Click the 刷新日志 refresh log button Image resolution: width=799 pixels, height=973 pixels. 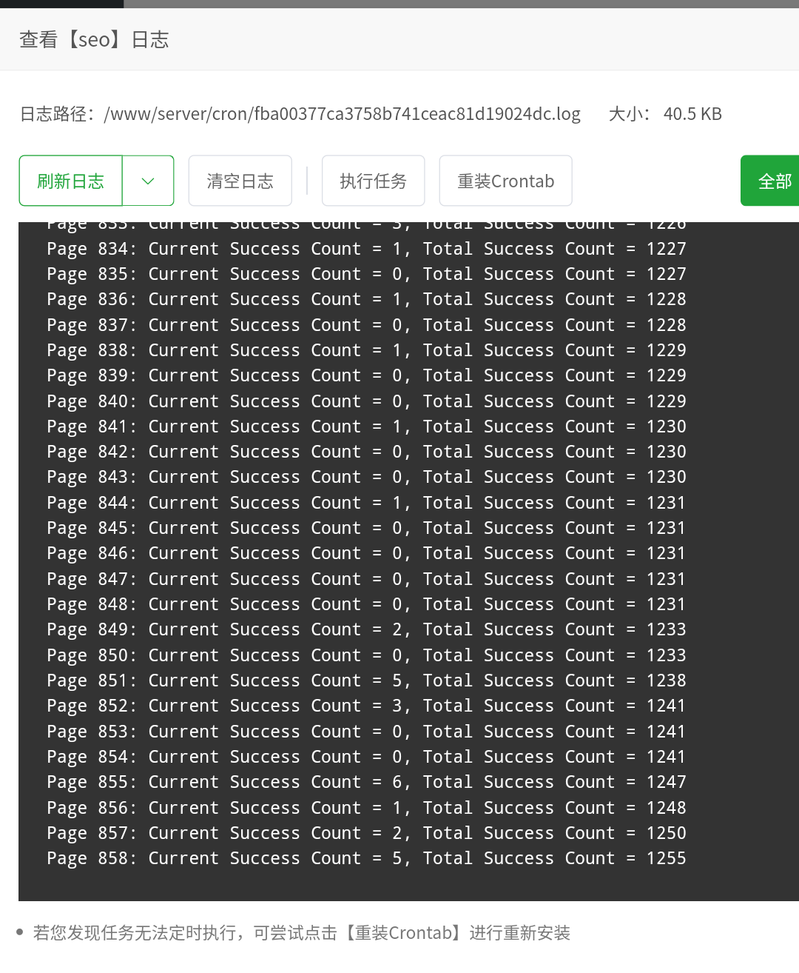pyautogui.click(x=71, y=181)
